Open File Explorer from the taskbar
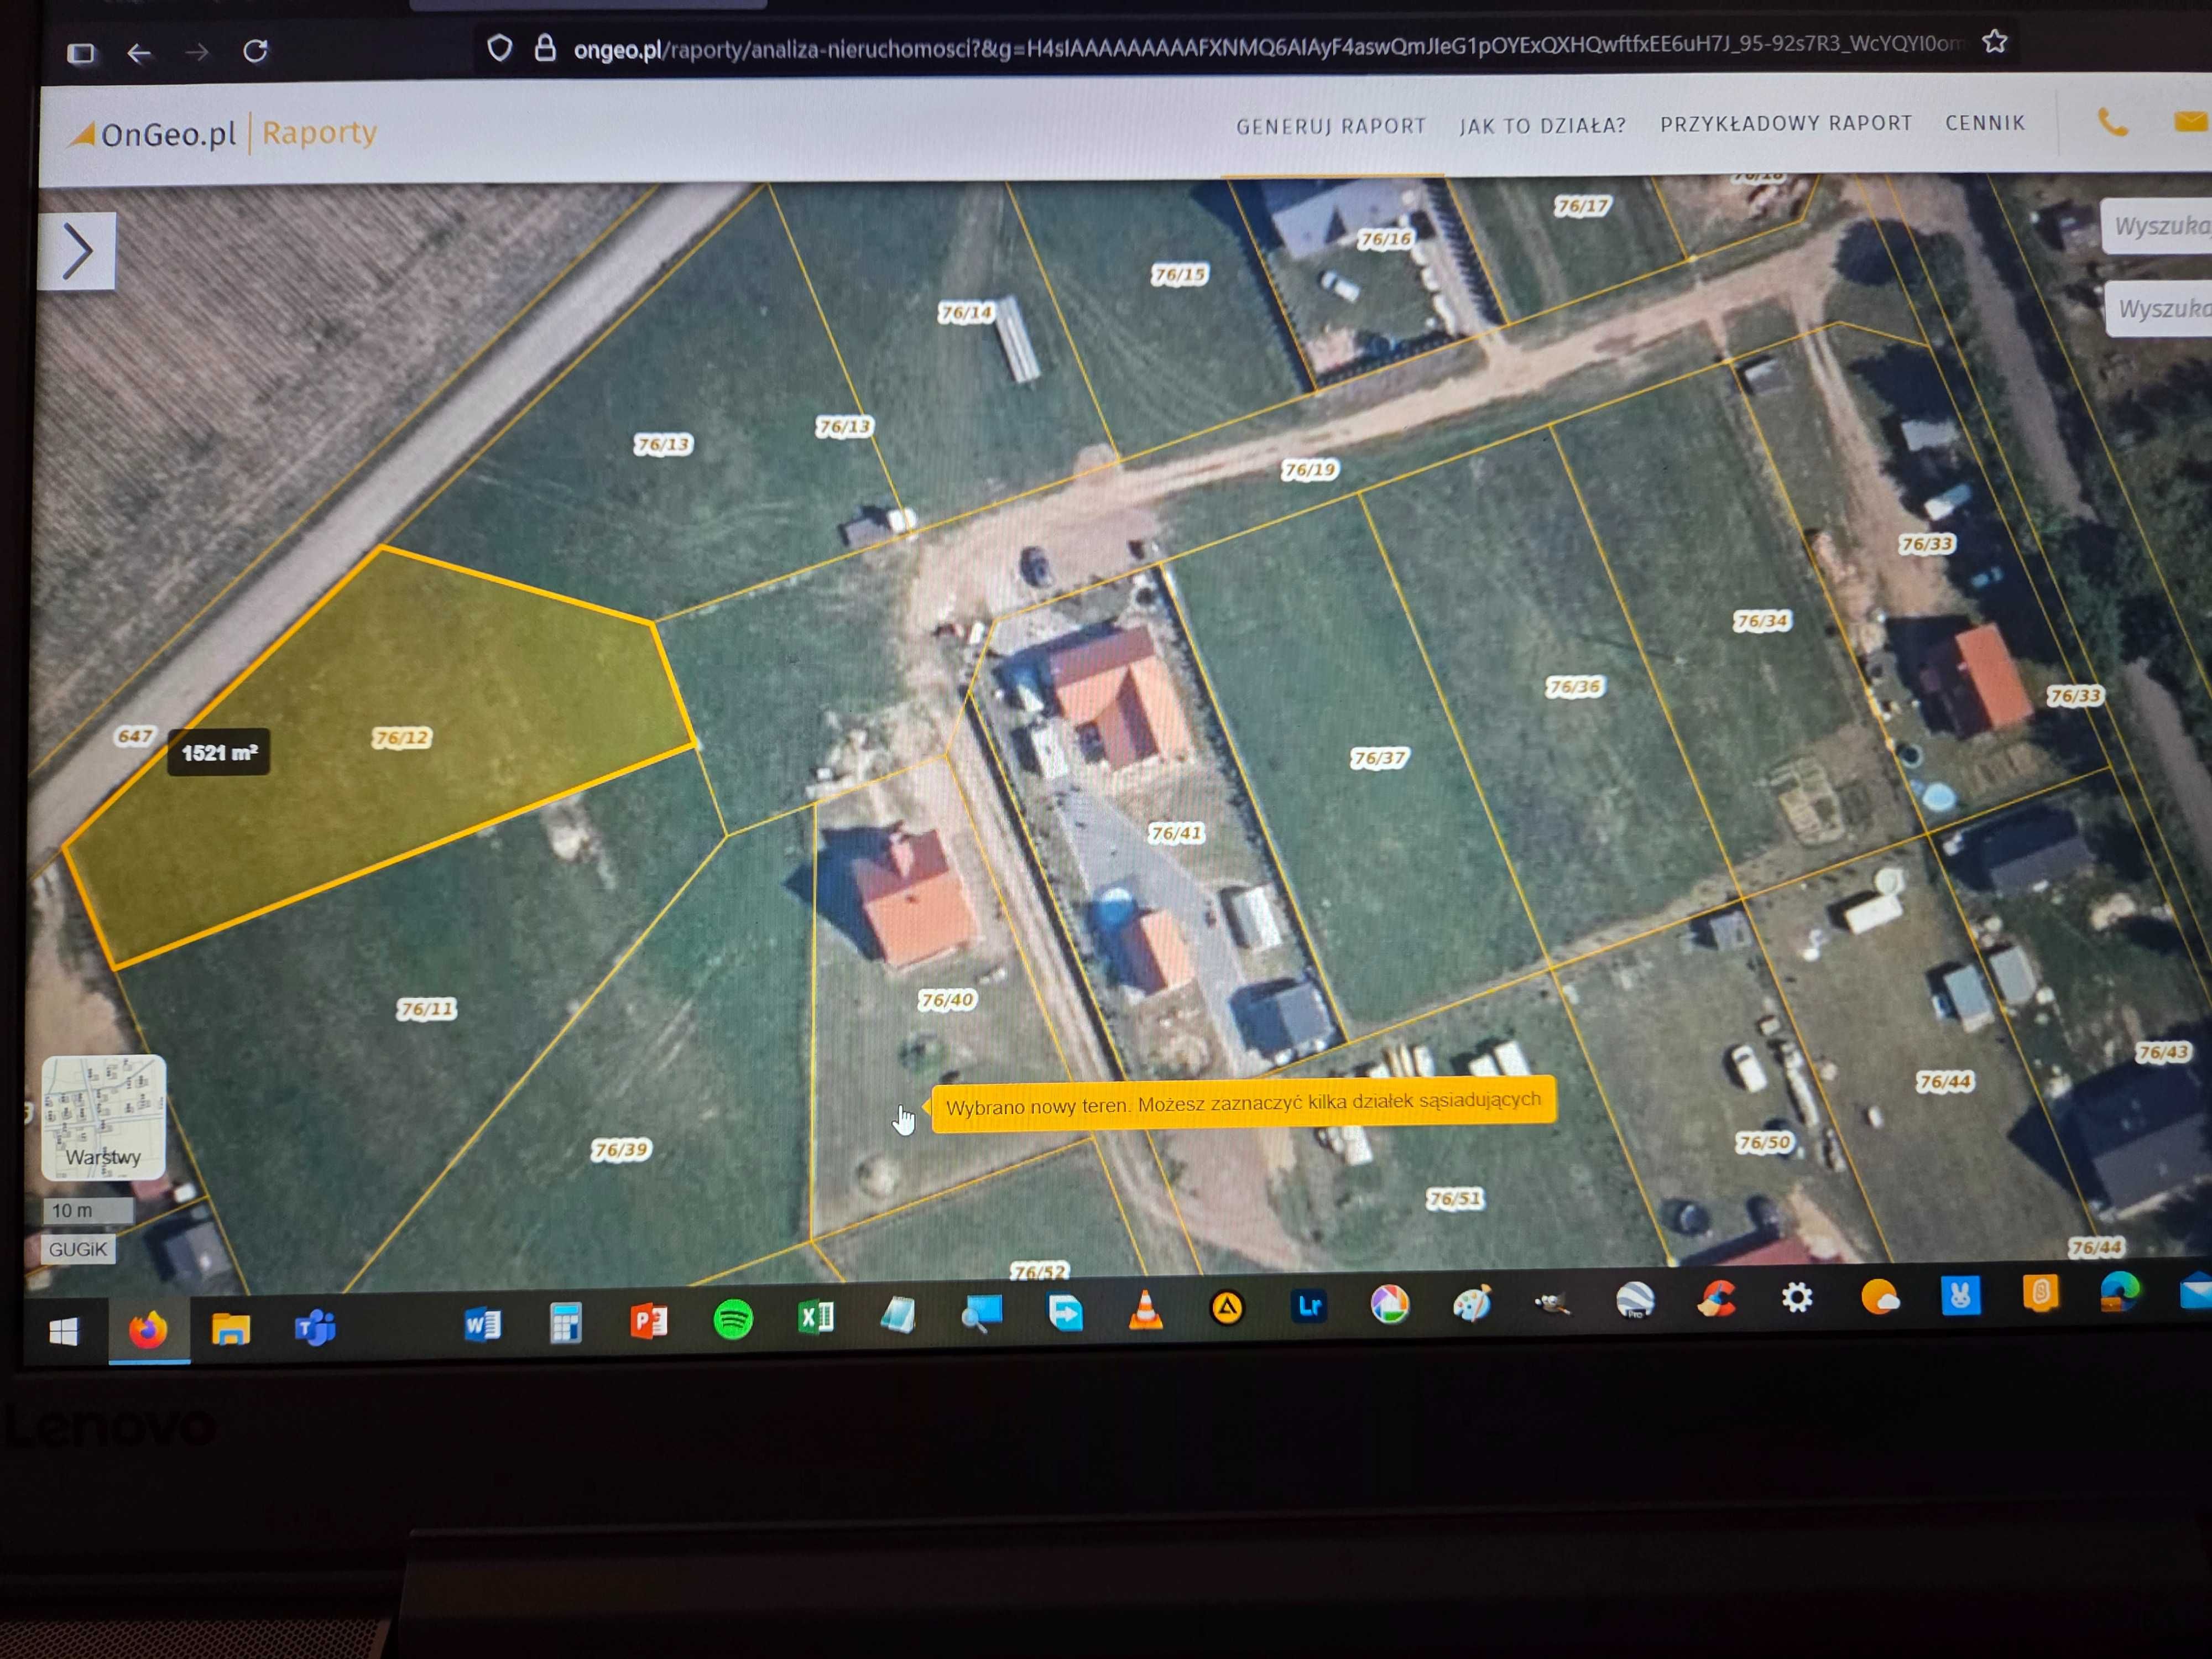This screenshot has height=1659, width=2212. [x=231, y=1329]
